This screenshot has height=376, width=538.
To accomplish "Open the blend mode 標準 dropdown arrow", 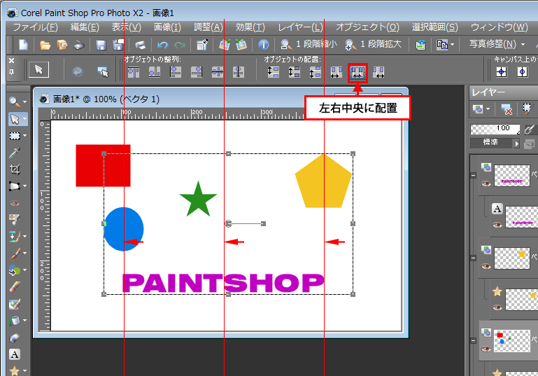I will (x=516, y=144).
